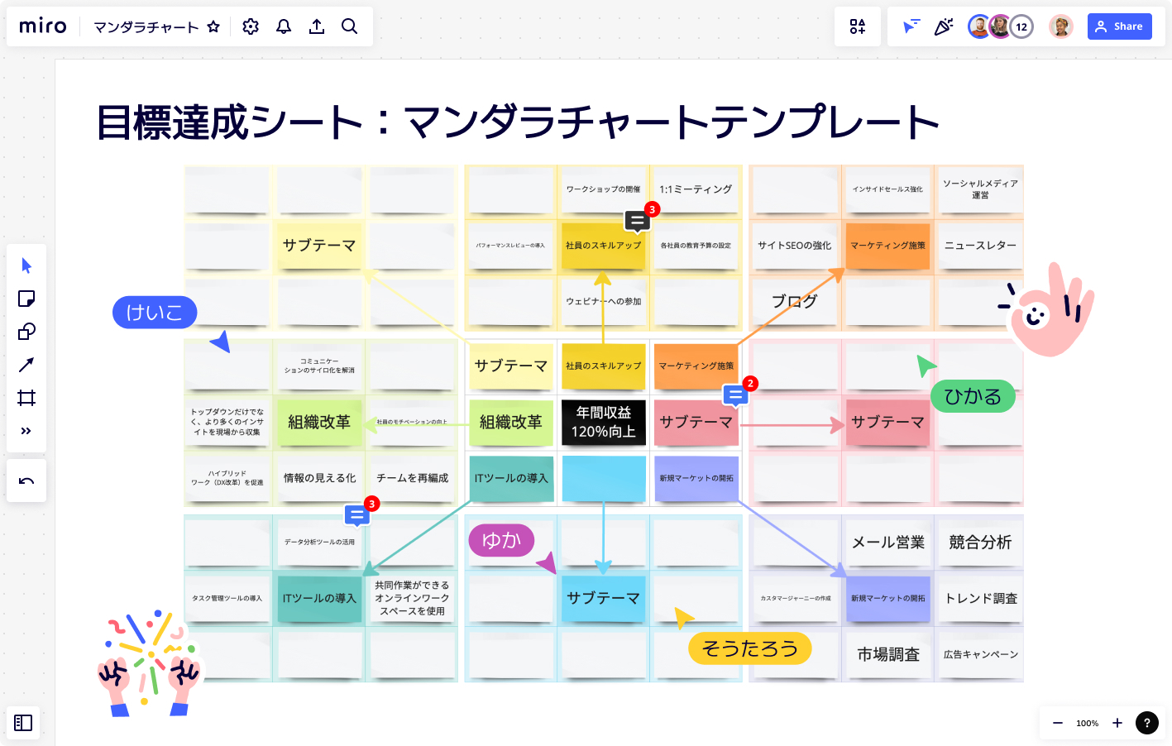Toggle collaborator cursors visibility
The width and height of the screenshot is (1172, 746).
pyautogui.click(x=911, y=26)
